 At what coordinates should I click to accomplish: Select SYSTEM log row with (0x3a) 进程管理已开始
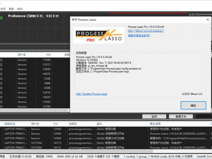click(x=106, y=147)
